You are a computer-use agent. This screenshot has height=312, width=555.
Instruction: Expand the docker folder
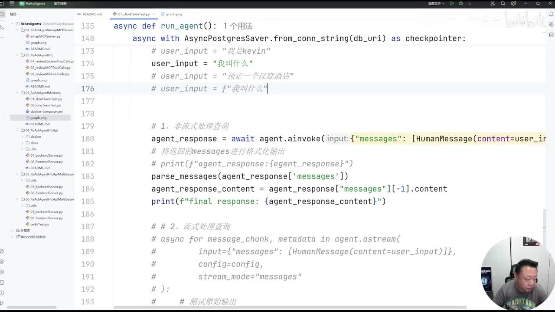point(22,136)
